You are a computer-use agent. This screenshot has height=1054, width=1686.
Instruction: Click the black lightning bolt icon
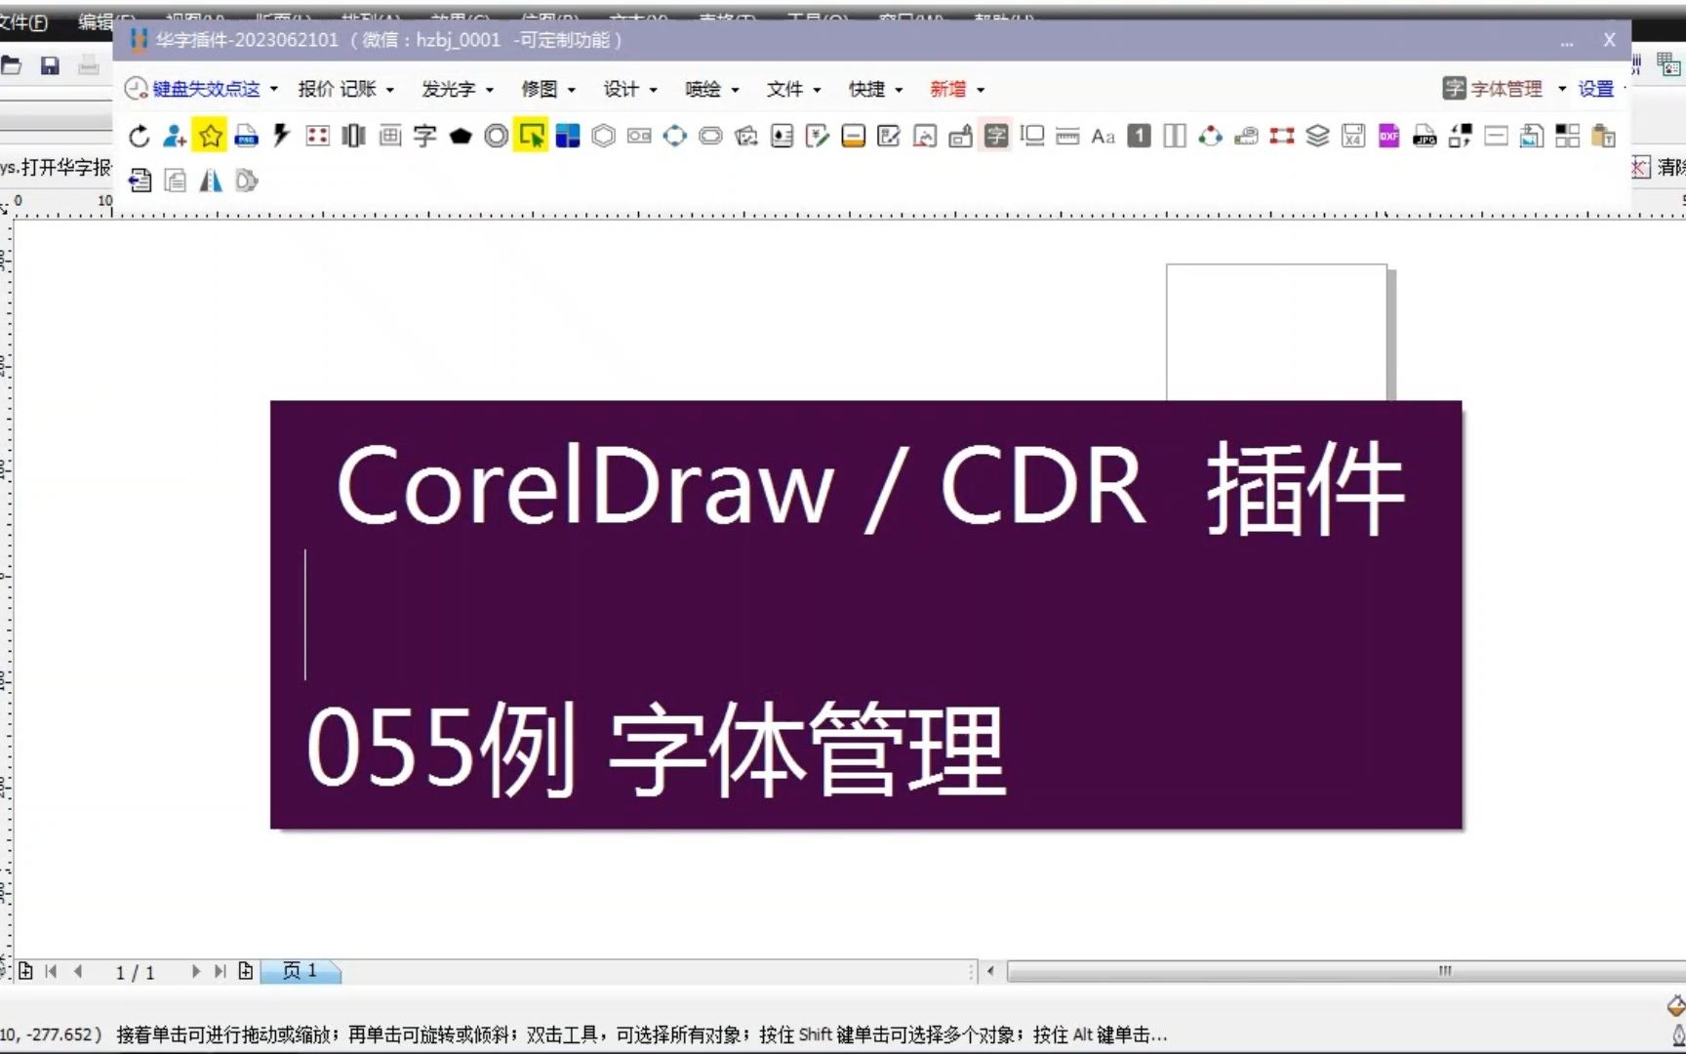(x=282, y=136)
